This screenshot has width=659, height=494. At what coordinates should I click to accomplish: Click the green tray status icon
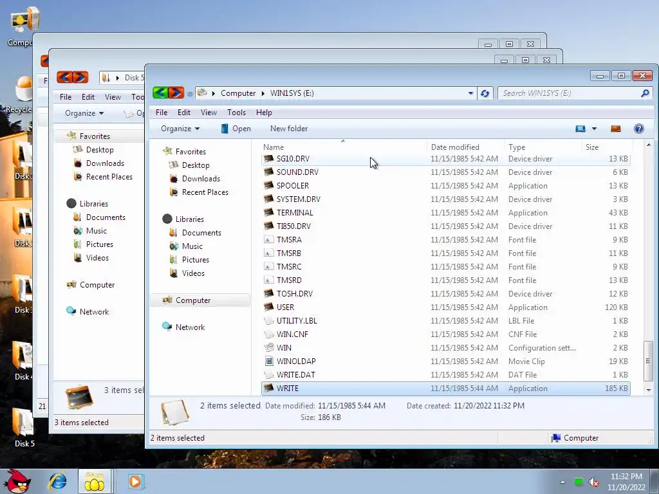point(579,482)
